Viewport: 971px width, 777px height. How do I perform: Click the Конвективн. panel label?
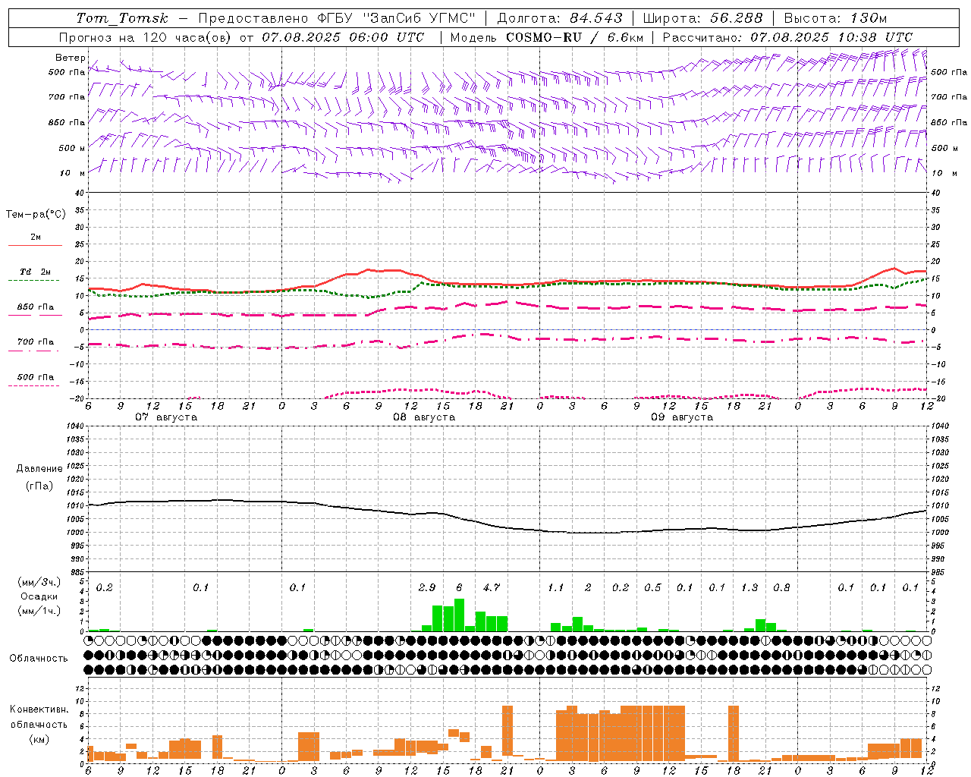click(x=39, y=709)
